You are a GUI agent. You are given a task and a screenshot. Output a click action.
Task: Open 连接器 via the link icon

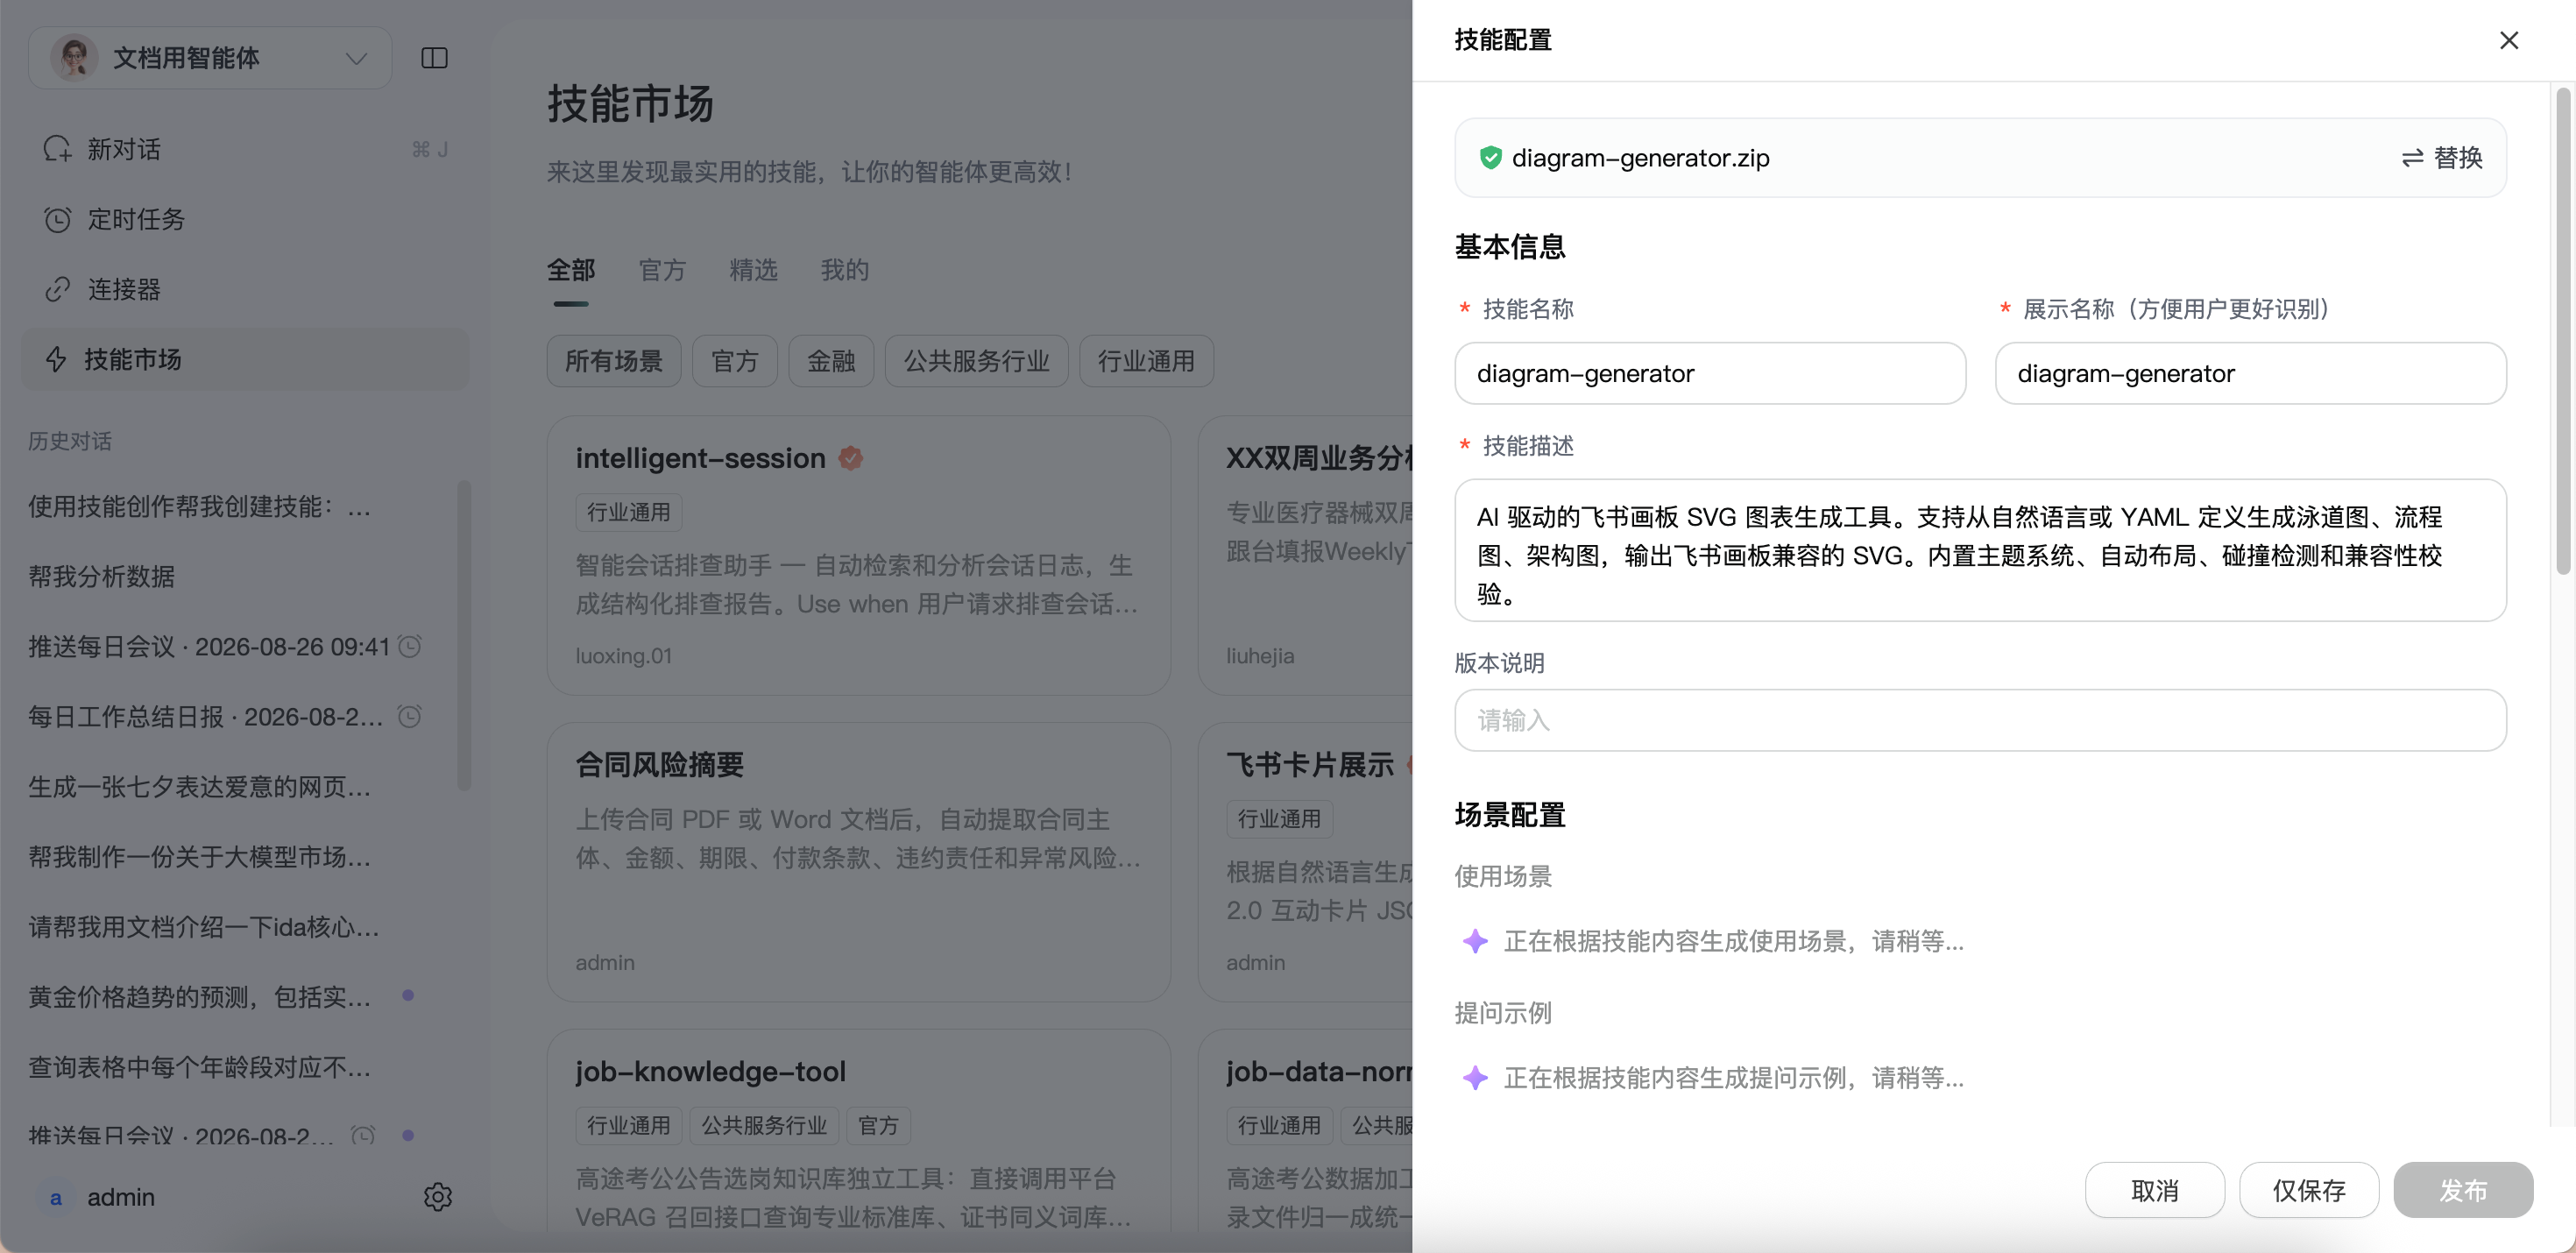pos(57,289)
